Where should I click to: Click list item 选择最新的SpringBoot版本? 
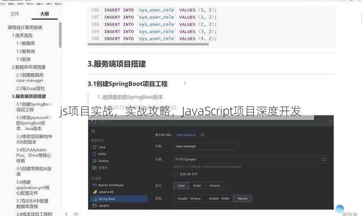coord(132,97)
